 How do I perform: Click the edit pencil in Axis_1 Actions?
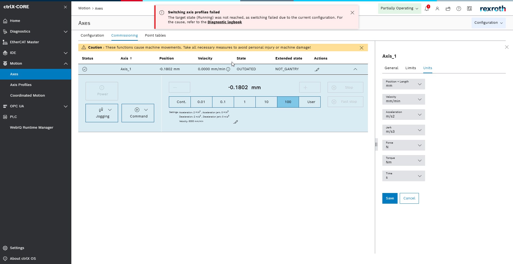pos(317,69)
